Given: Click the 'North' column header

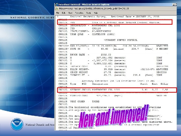Looking at the screenshot, I should coord(144,84).
